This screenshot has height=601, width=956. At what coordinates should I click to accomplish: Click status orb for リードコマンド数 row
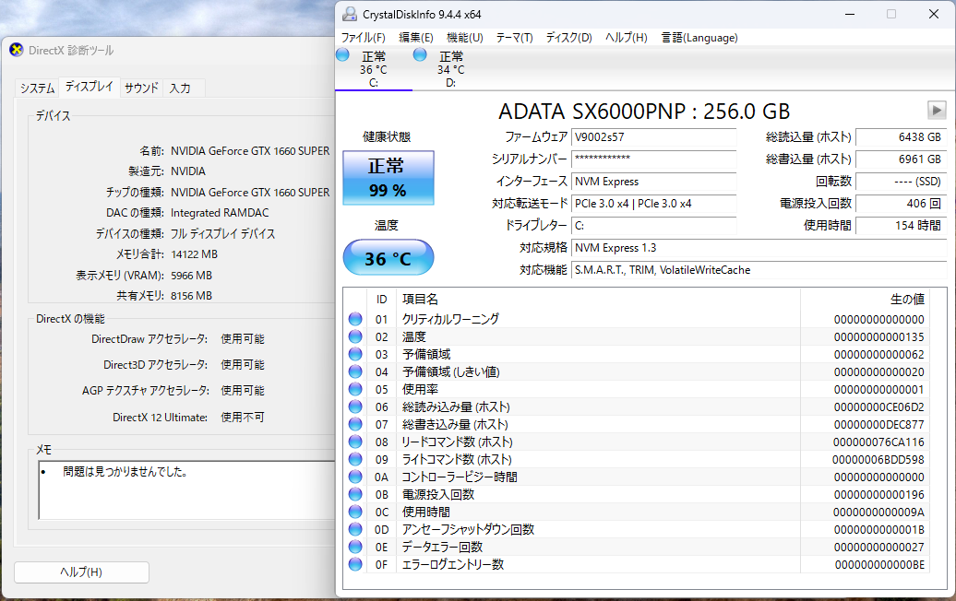point(355,442)
